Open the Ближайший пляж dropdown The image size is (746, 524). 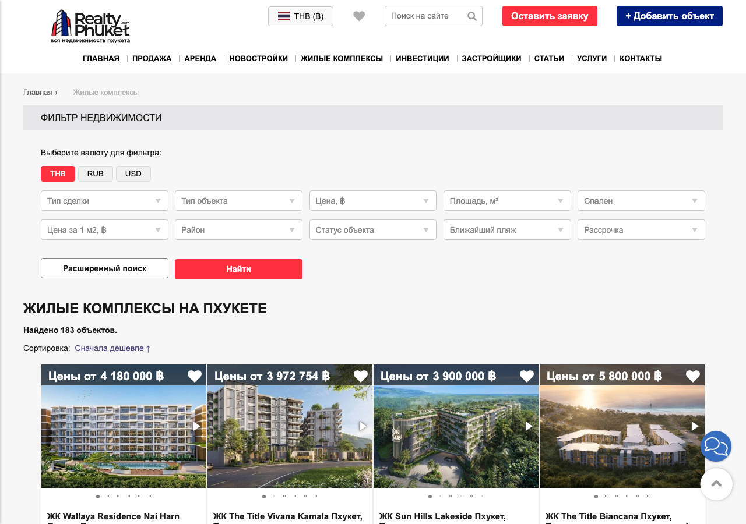(507, 230)
